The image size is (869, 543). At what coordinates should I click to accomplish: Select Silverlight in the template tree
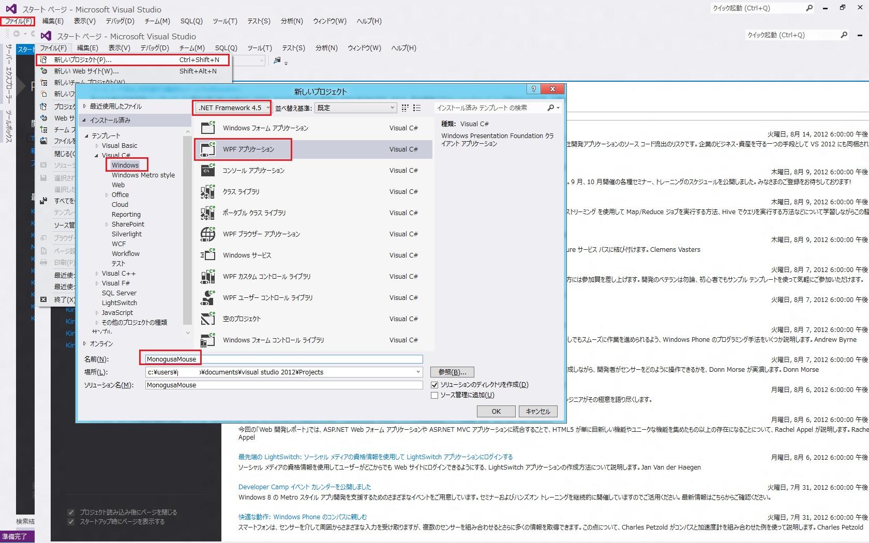127,234
